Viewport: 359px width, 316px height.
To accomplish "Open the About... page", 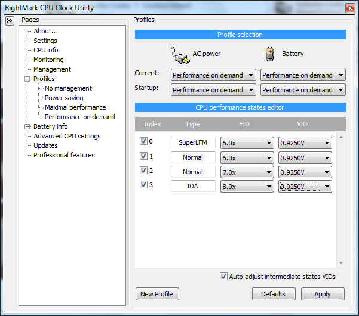I will [x=46, y=31].
